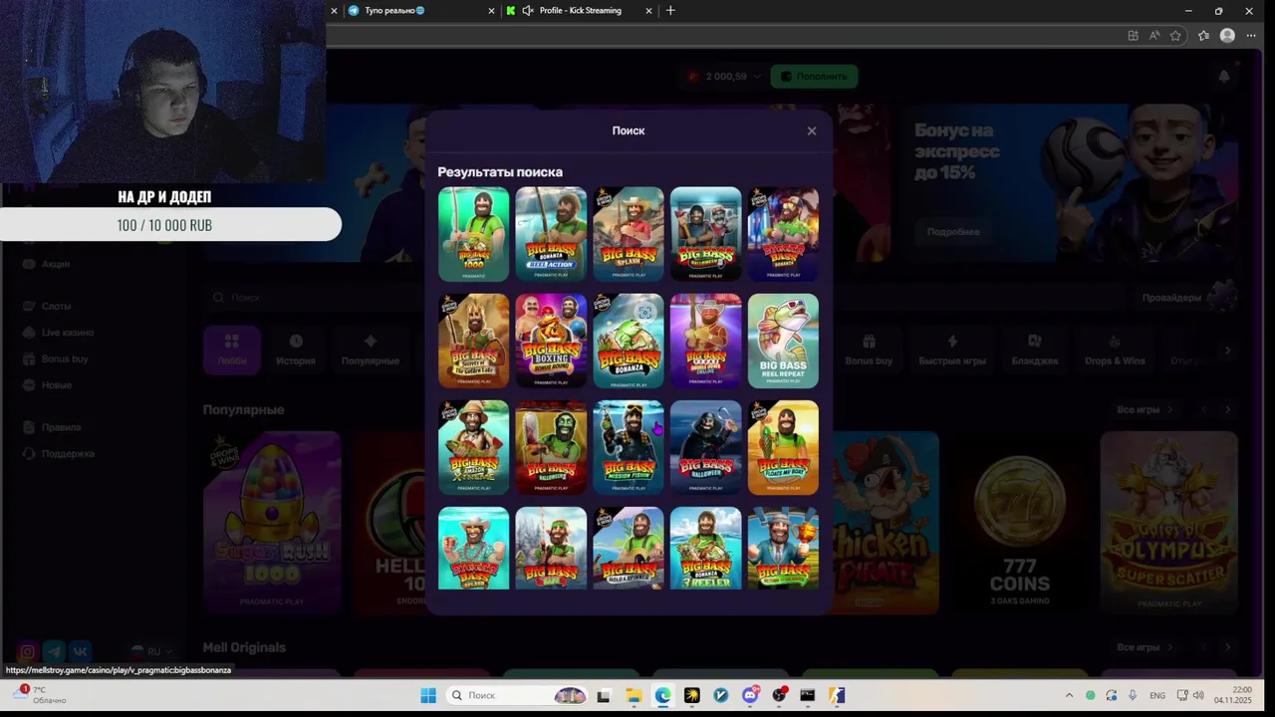Expand the RU language dropdown

[151, 651]
